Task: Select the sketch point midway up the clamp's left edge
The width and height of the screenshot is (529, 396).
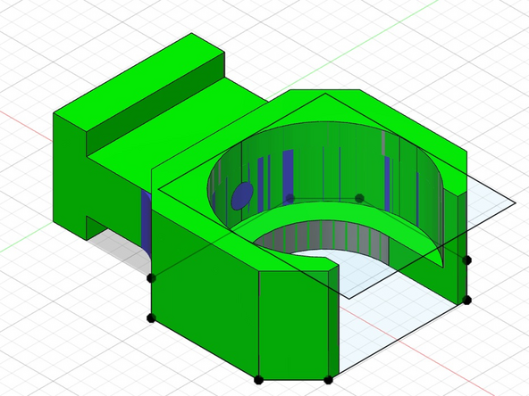Action: tap(152, 277)
